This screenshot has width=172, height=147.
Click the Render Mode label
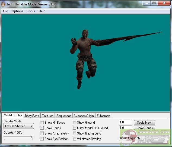pos(12,121)
